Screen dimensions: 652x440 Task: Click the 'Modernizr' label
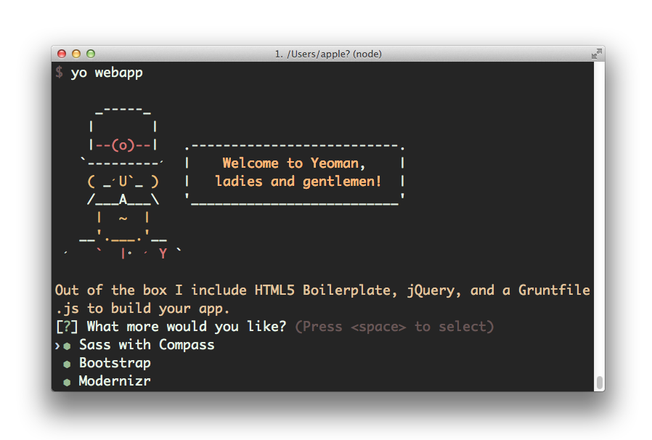click(x=115, y=381)
